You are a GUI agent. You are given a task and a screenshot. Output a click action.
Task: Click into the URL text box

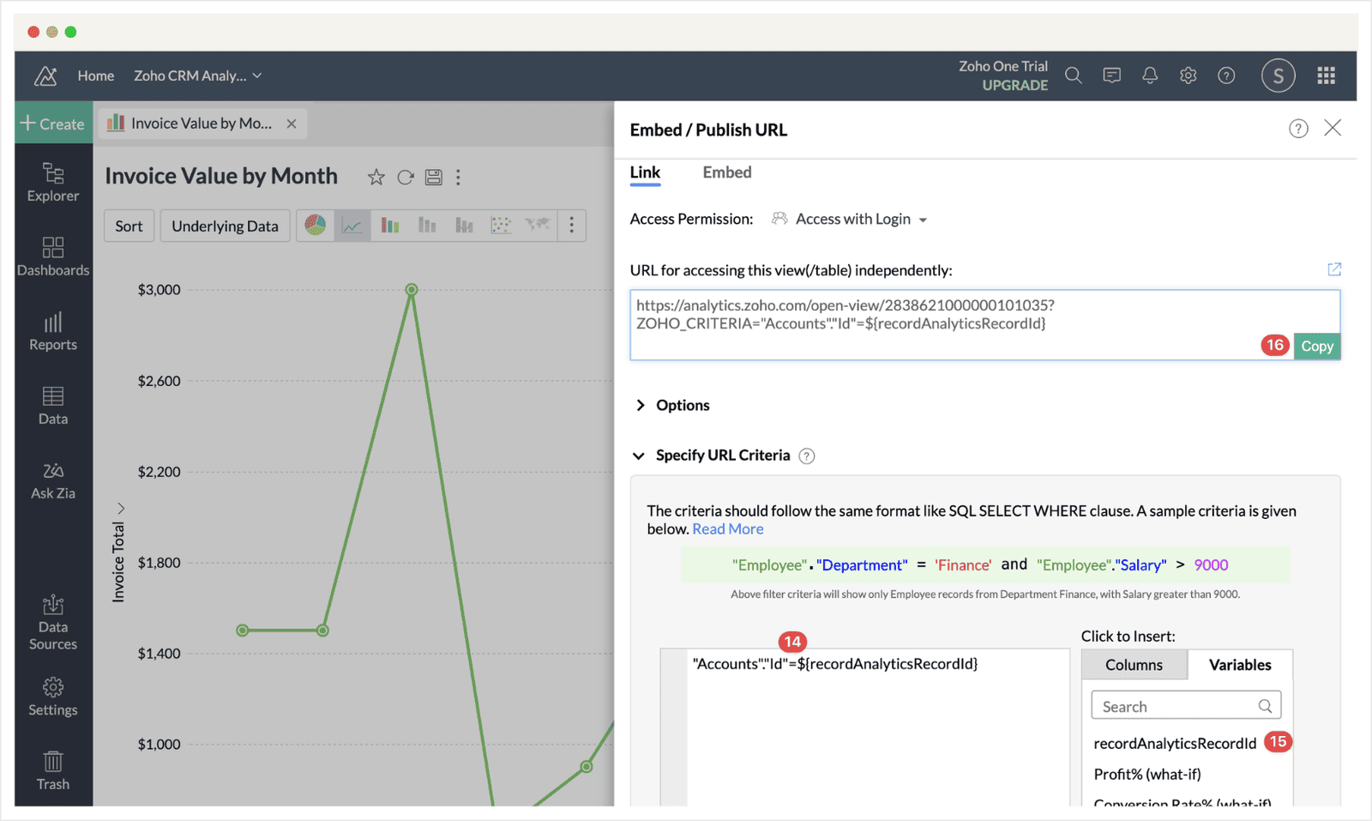(984, 324)
